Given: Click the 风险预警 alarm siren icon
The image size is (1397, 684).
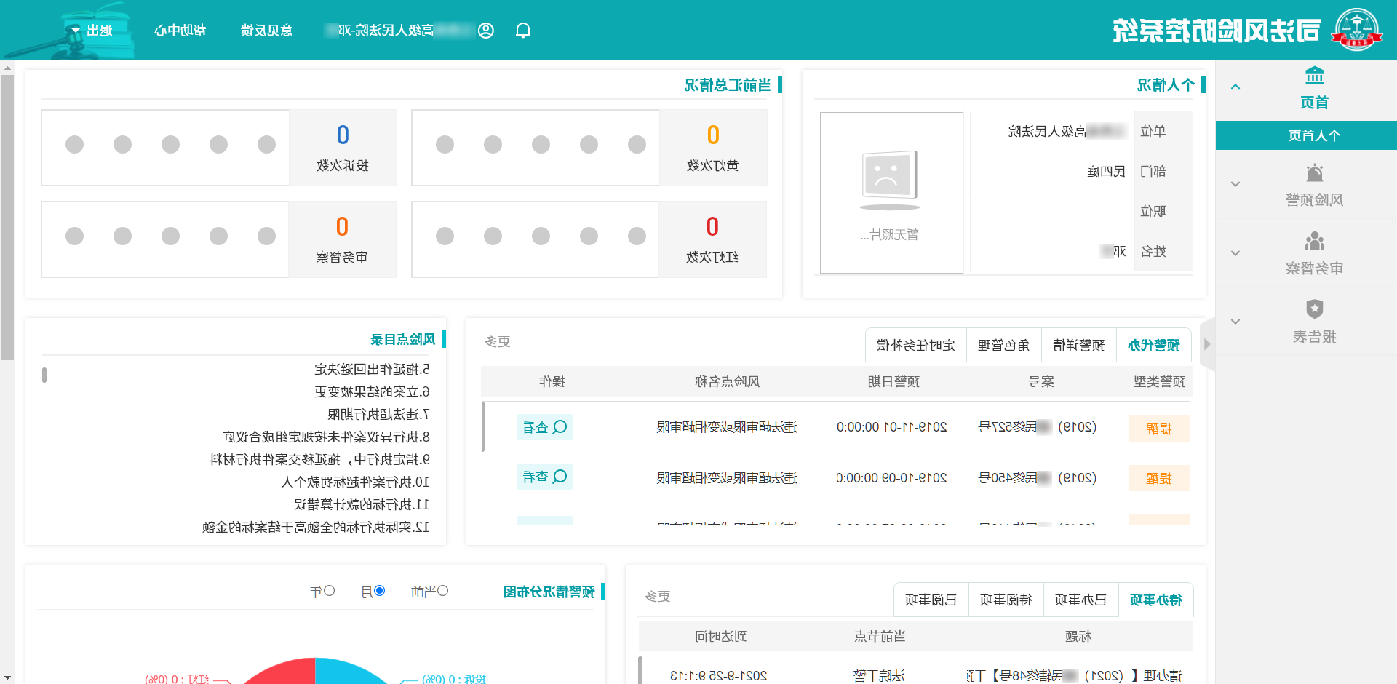Looking at the screenshot, I should tap(1314, 172).
